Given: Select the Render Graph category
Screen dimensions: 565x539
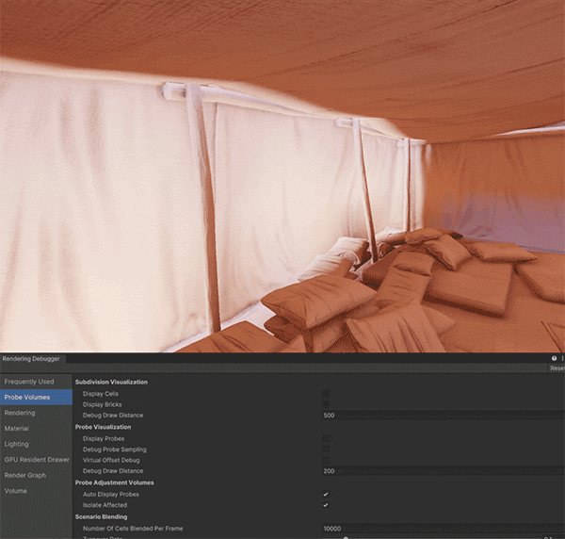Looking at the screenshot, I should [x=24, y=475].
